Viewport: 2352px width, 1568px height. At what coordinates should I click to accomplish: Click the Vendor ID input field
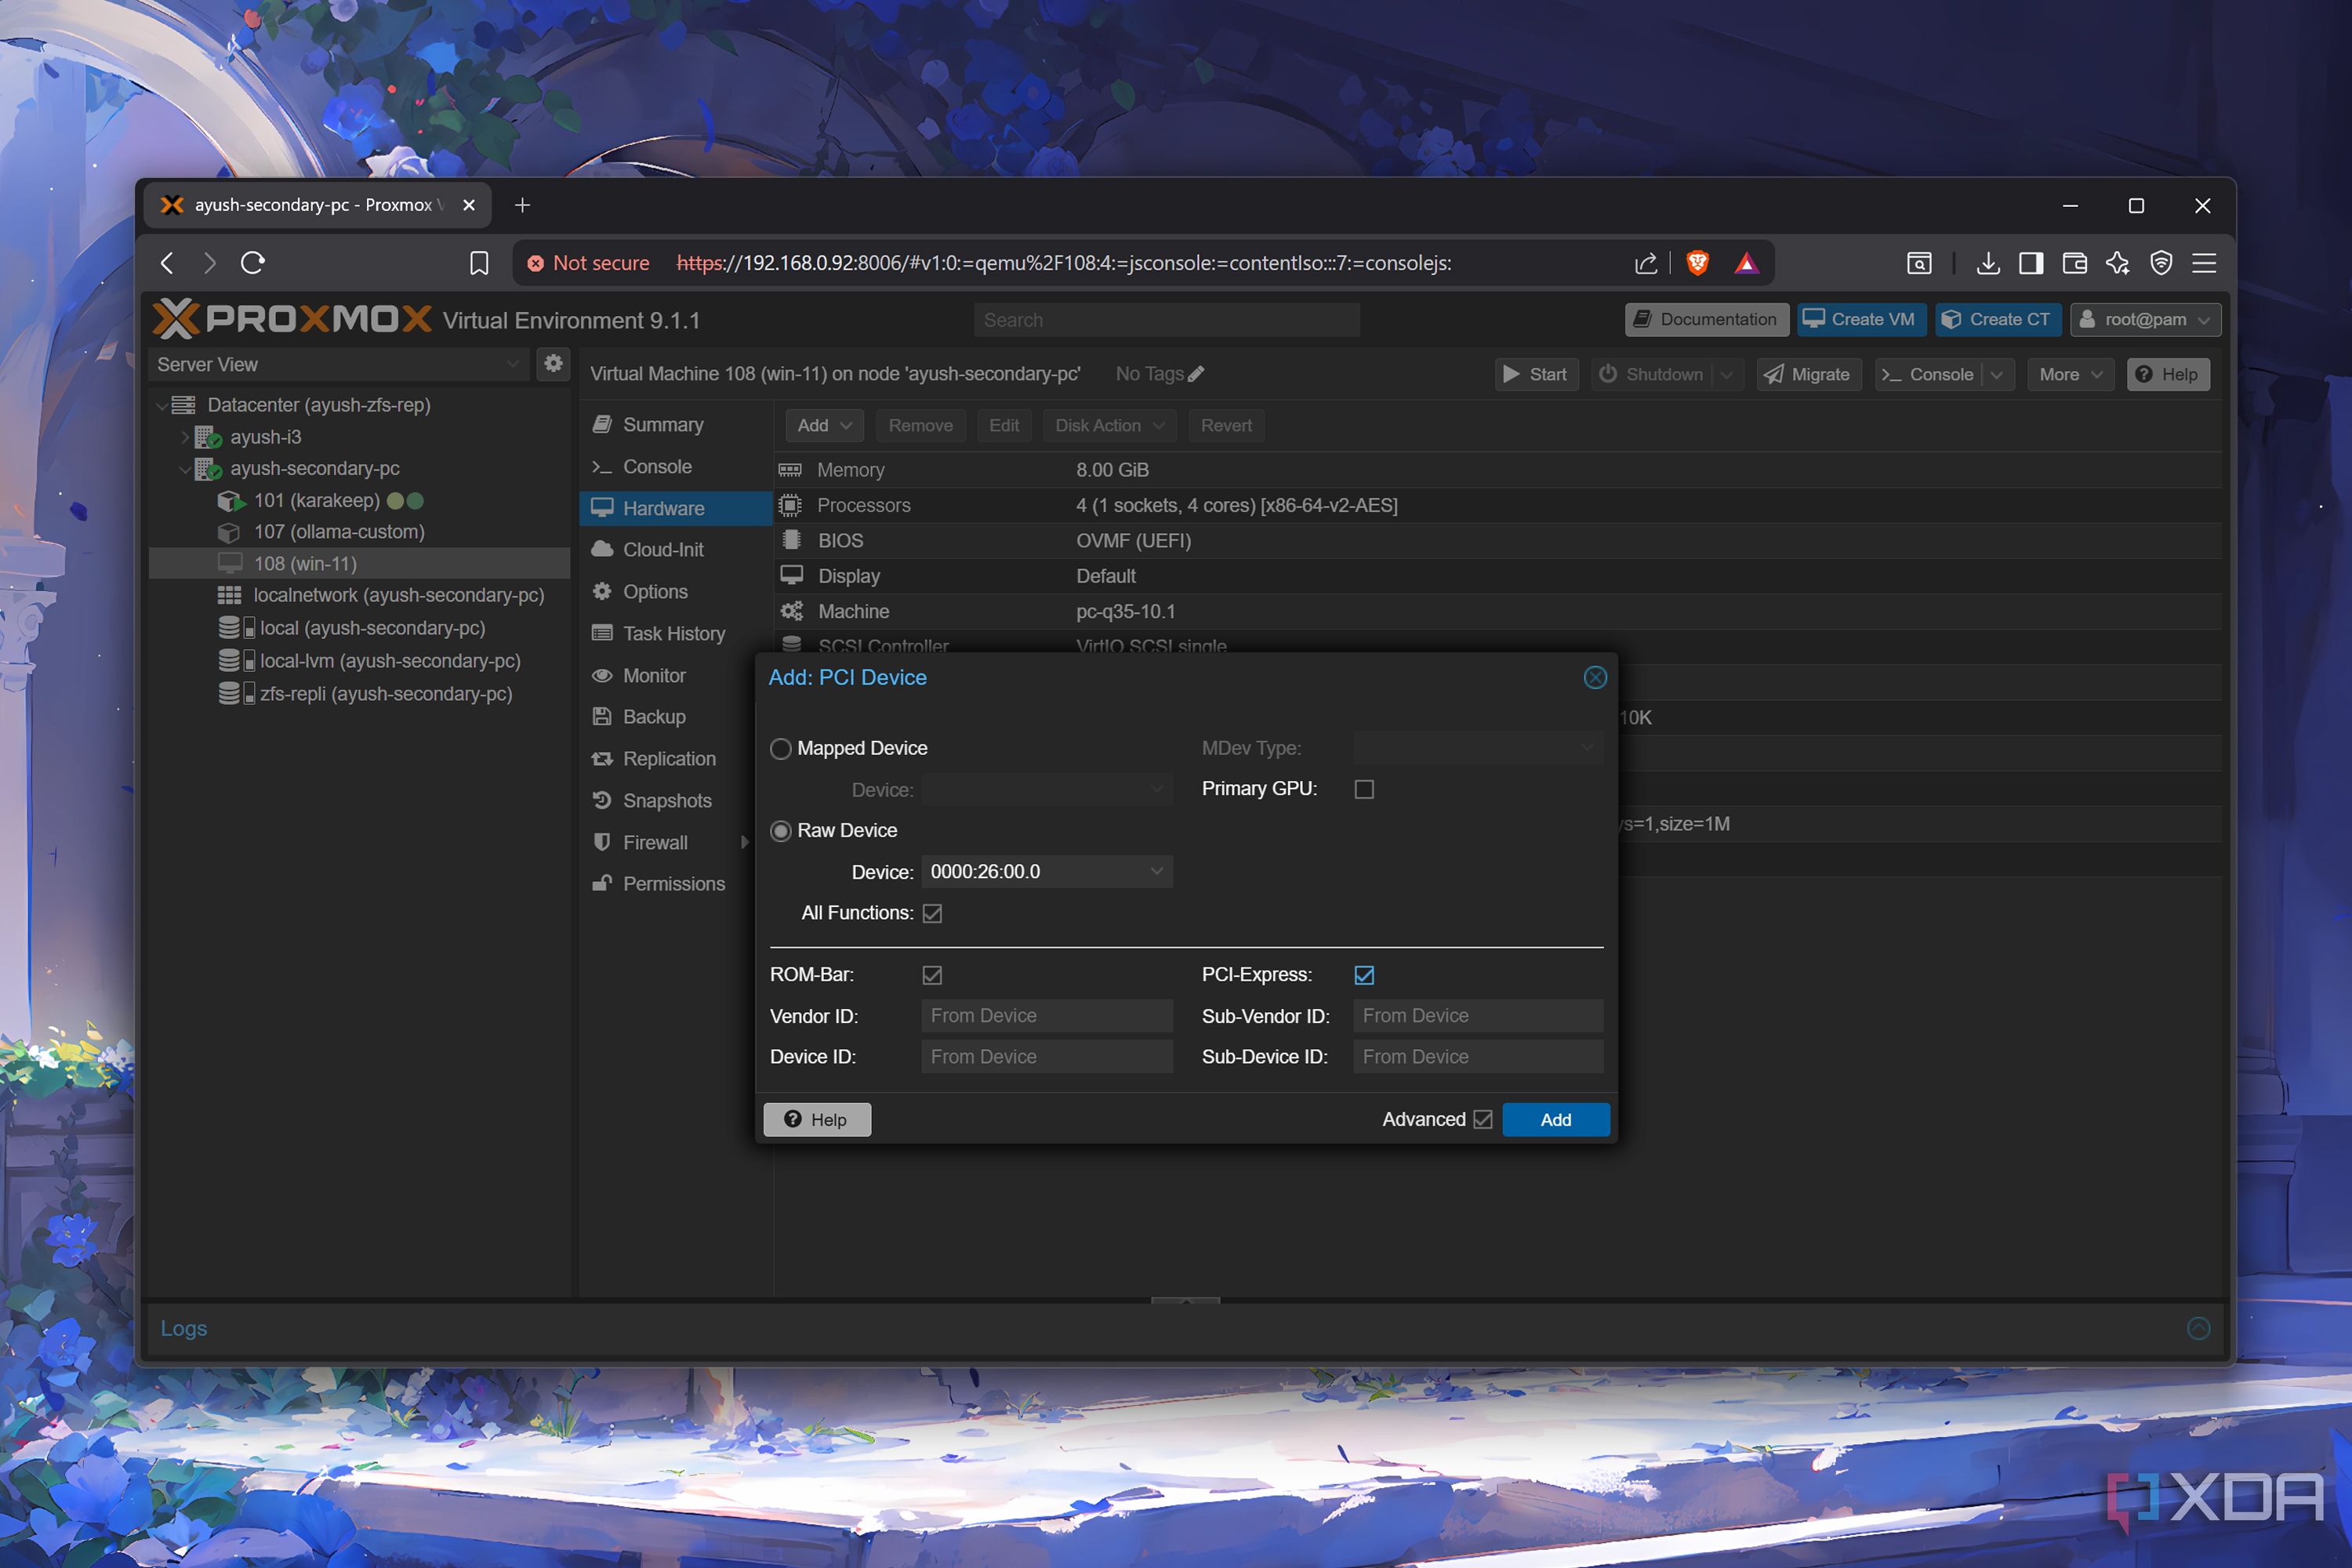(1046, 1016)
